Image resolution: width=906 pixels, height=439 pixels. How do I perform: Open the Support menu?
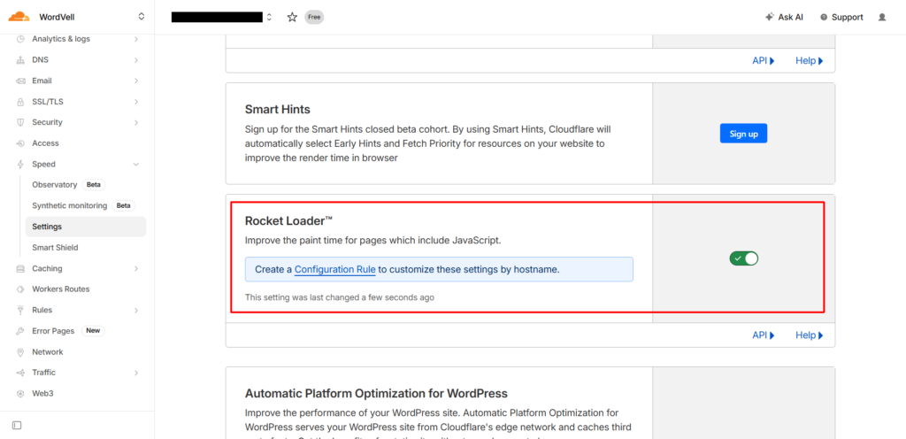pyautogui.click(x=841, y=18)
